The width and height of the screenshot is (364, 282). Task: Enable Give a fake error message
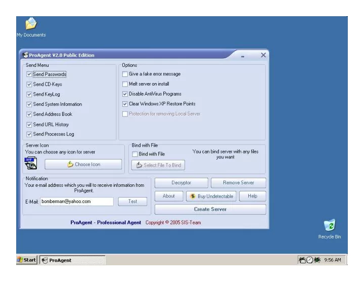[x=125, y=74]
